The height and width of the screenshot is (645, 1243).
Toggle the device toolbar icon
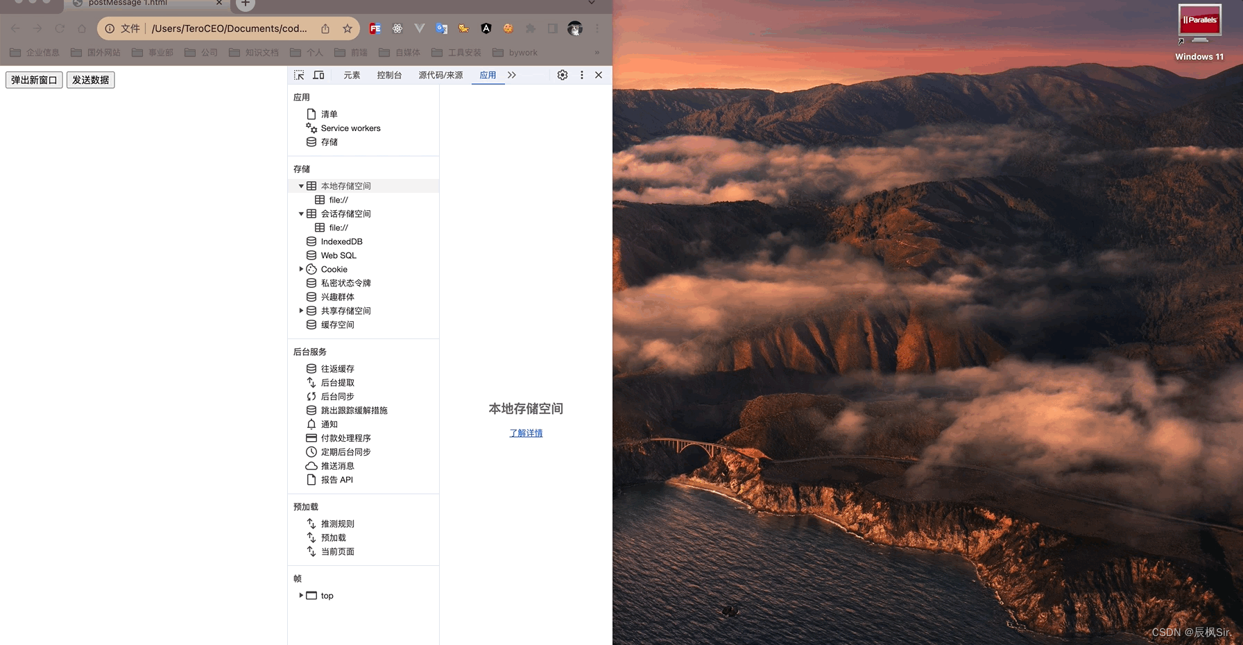click(319, 75)
